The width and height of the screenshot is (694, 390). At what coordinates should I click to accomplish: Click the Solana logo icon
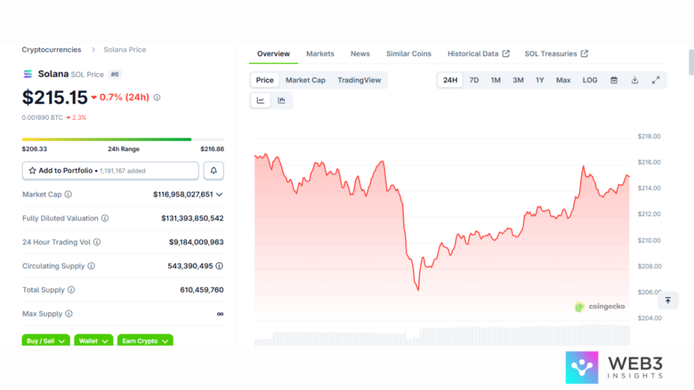coord(28,74)
